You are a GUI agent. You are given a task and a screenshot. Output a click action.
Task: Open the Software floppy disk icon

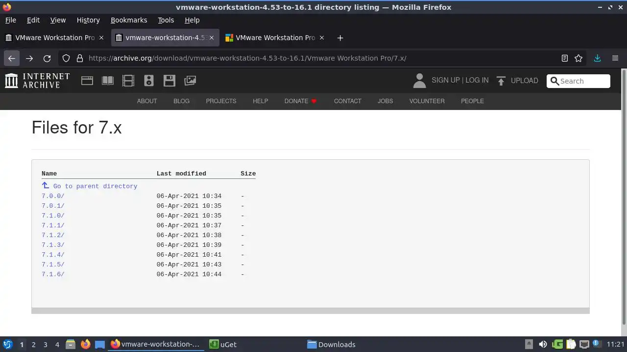pyautogui.click(x=169, y=81)
